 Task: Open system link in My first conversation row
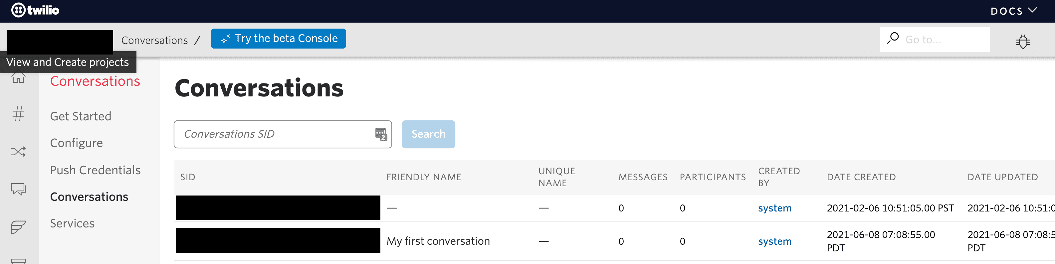(774, 241)
